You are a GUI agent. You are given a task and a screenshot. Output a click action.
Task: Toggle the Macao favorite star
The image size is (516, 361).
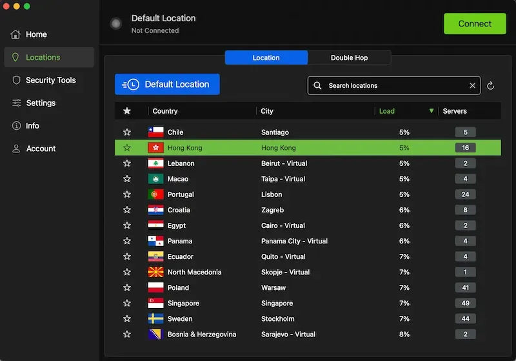[x=127, y=178]
